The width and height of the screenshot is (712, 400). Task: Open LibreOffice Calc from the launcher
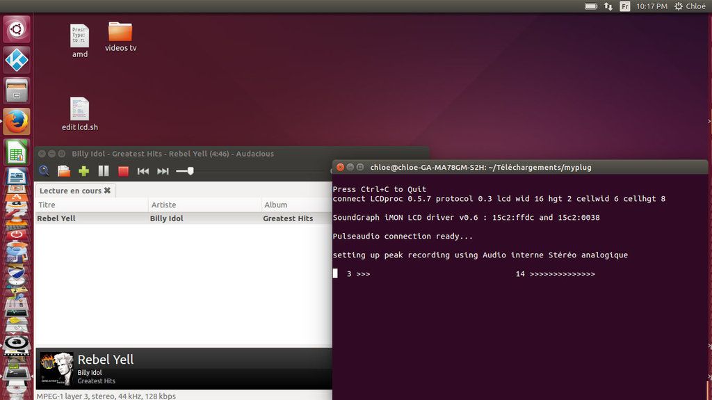pyautogui.click(x=17, y=152)
